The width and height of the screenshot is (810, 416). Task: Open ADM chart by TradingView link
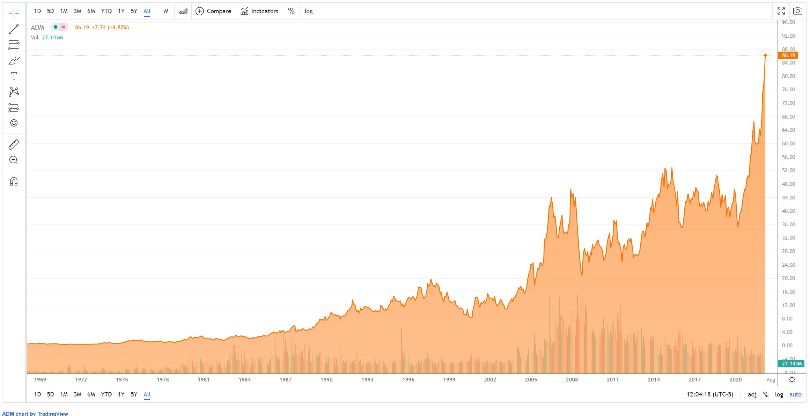[x=35, y=413]
